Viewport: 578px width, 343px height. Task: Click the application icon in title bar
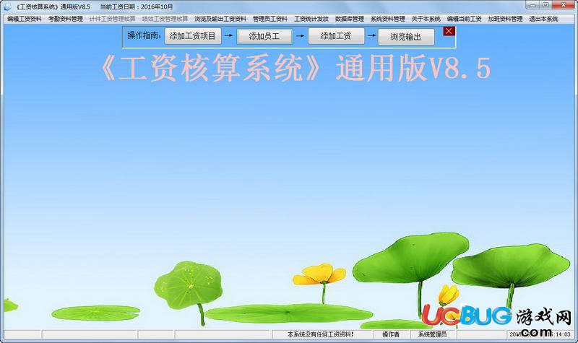coord(8,7)
